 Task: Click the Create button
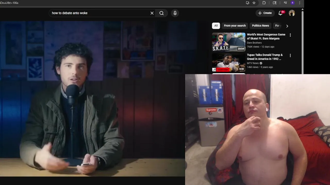(x=265, y=13)
